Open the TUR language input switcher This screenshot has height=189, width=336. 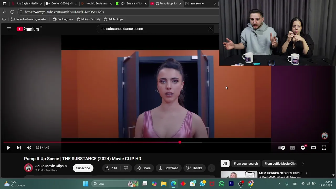point(295,184)
